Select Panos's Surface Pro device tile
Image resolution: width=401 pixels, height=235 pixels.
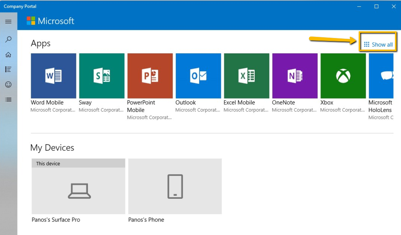tap(79, 186)
